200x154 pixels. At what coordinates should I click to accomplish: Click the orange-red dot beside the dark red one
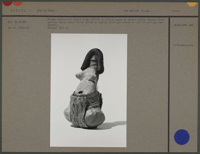pyautogui.click(x=18, y=3)
